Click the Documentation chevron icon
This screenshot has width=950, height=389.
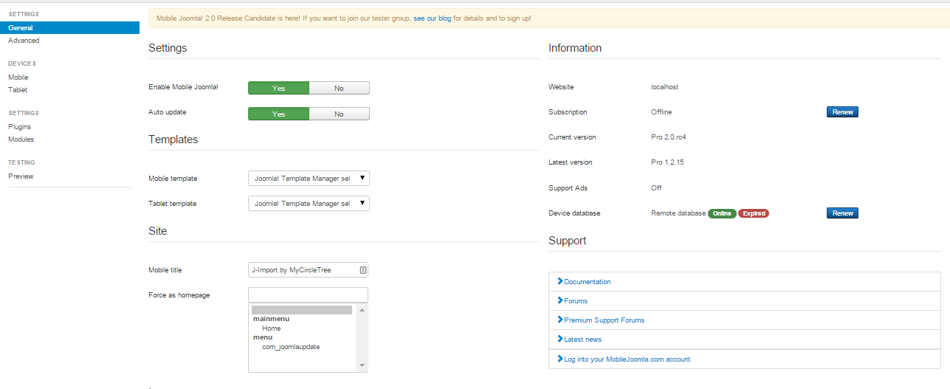[x=560, y=281]
